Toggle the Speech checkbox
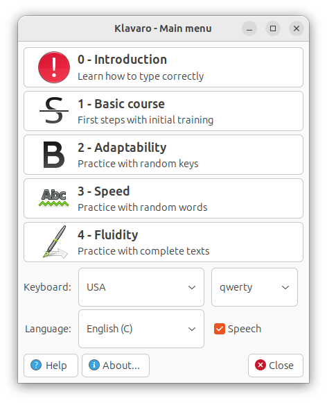327x403 pixels. click(220, 329)
